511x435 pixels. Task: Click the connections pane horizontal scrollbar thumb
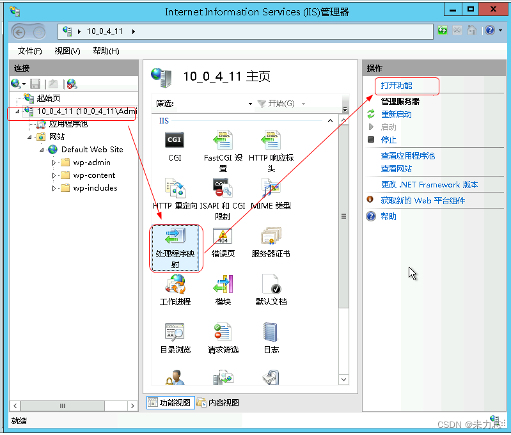pyautogui.click(x=63, y=406)
